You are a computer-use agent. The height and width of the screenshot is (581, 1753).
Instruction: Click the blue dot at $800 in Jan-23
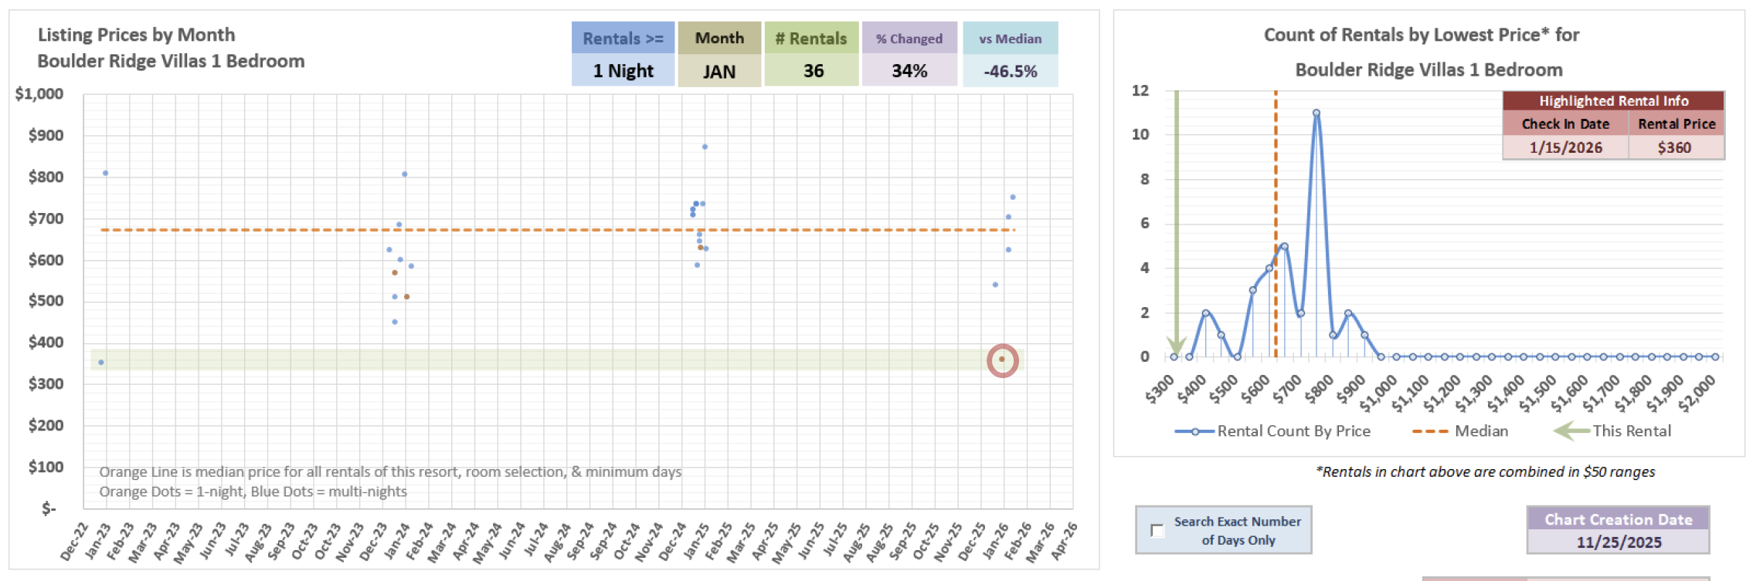click(x=106, y=173)
